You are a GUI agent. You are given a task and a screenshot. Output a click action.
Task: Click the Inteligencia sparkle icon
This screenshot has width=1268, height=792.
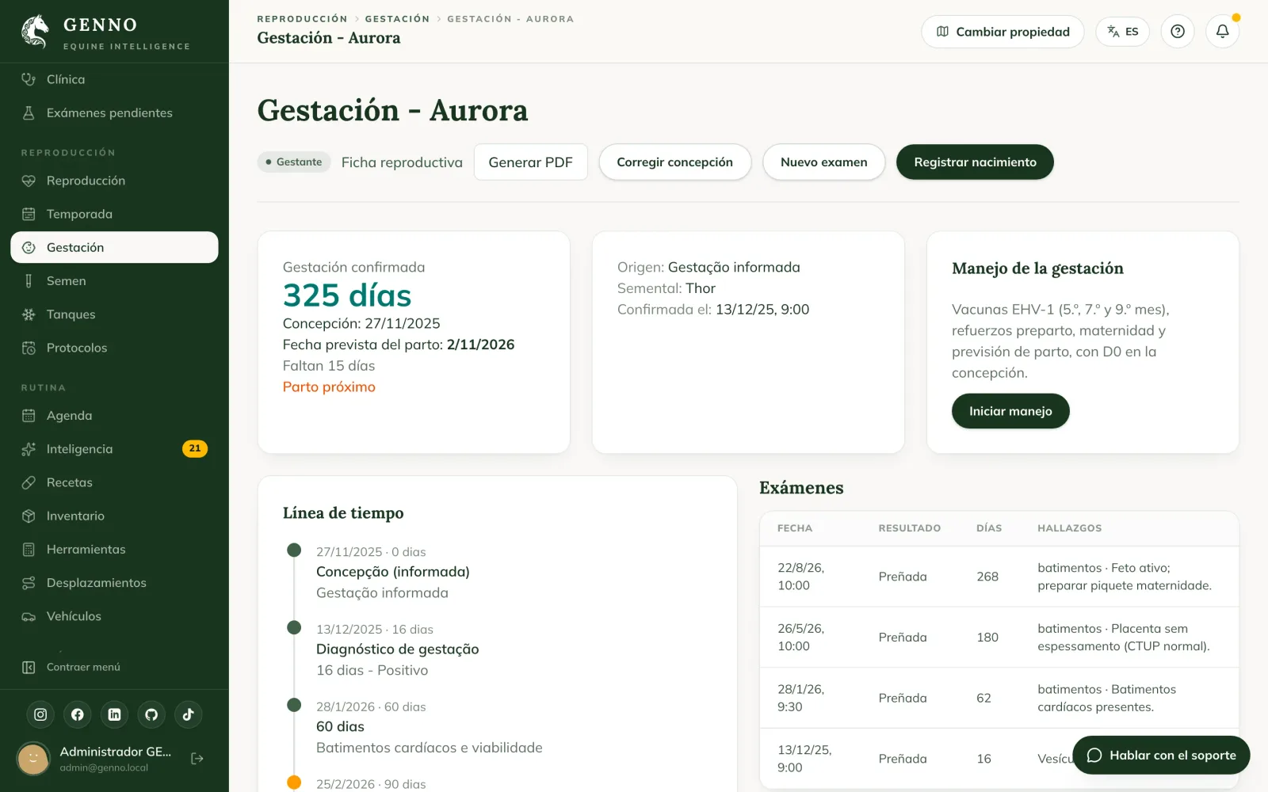(x=29, y=449)
